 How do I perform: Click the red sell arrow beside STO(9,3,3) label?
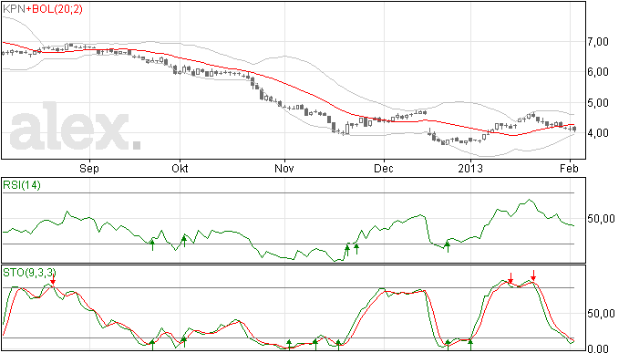[x=53, y=279]
